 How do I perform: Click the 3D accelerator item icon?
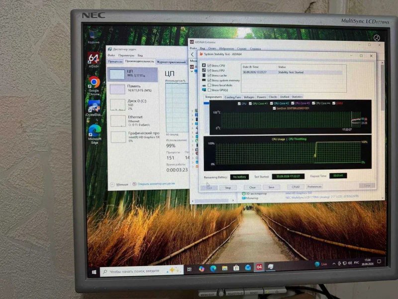pyautogui.click(x=243, y=193)
